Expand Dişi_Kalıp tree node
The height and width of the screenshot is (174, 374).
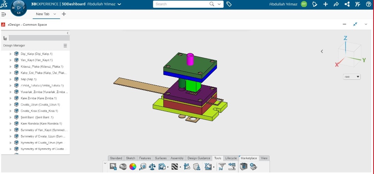tap(11, 54)
